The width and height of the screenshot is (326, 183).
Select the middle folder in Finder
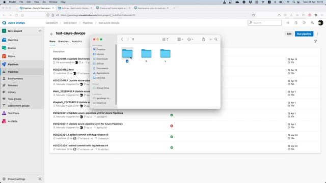[146, 53]
